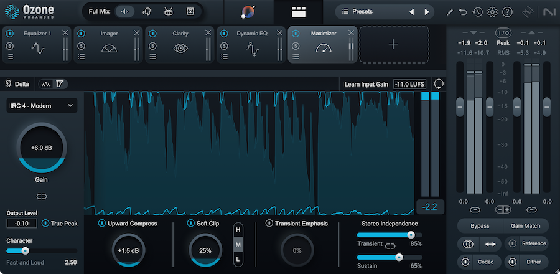Viewport: 560px width, 274px height.
Task: Click the undo arrow icon
Action: [x=463, y=12]
